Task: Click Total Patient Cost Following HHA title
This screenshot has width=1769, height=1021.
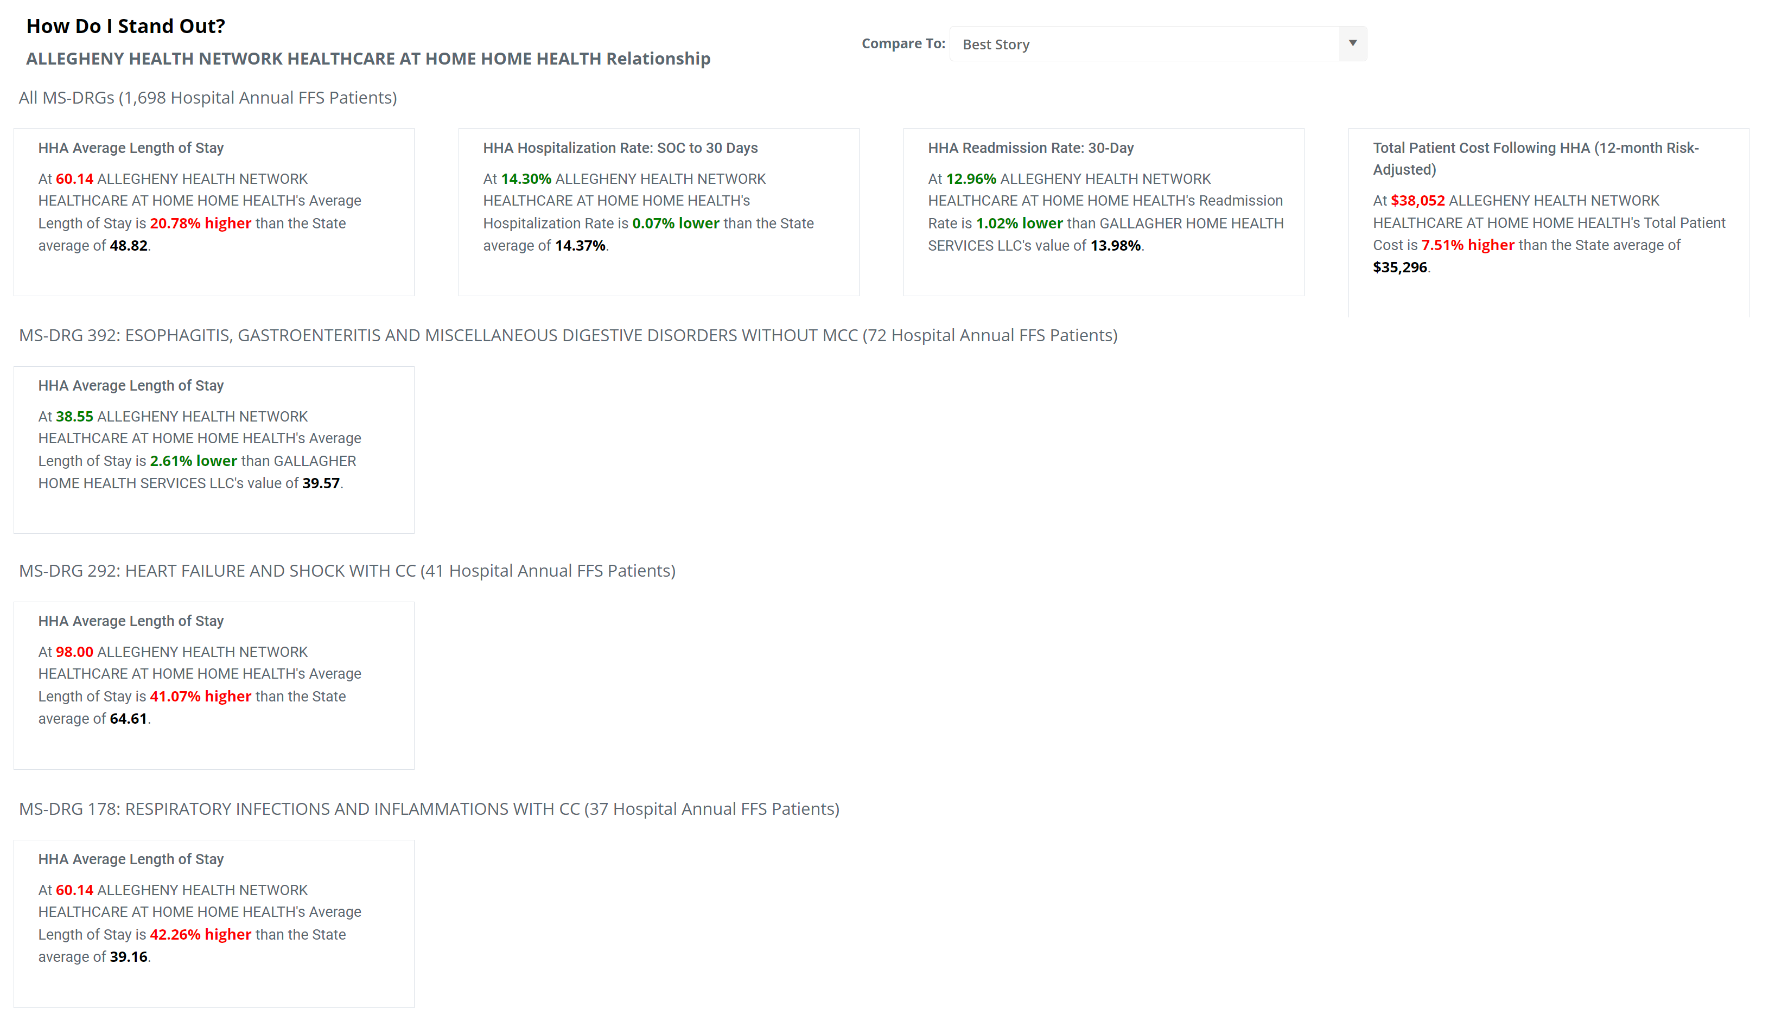Action: click(1536, 158)
